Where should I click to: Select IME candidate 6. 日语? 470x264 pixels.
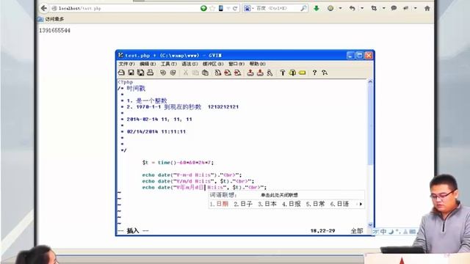(339, 204)
